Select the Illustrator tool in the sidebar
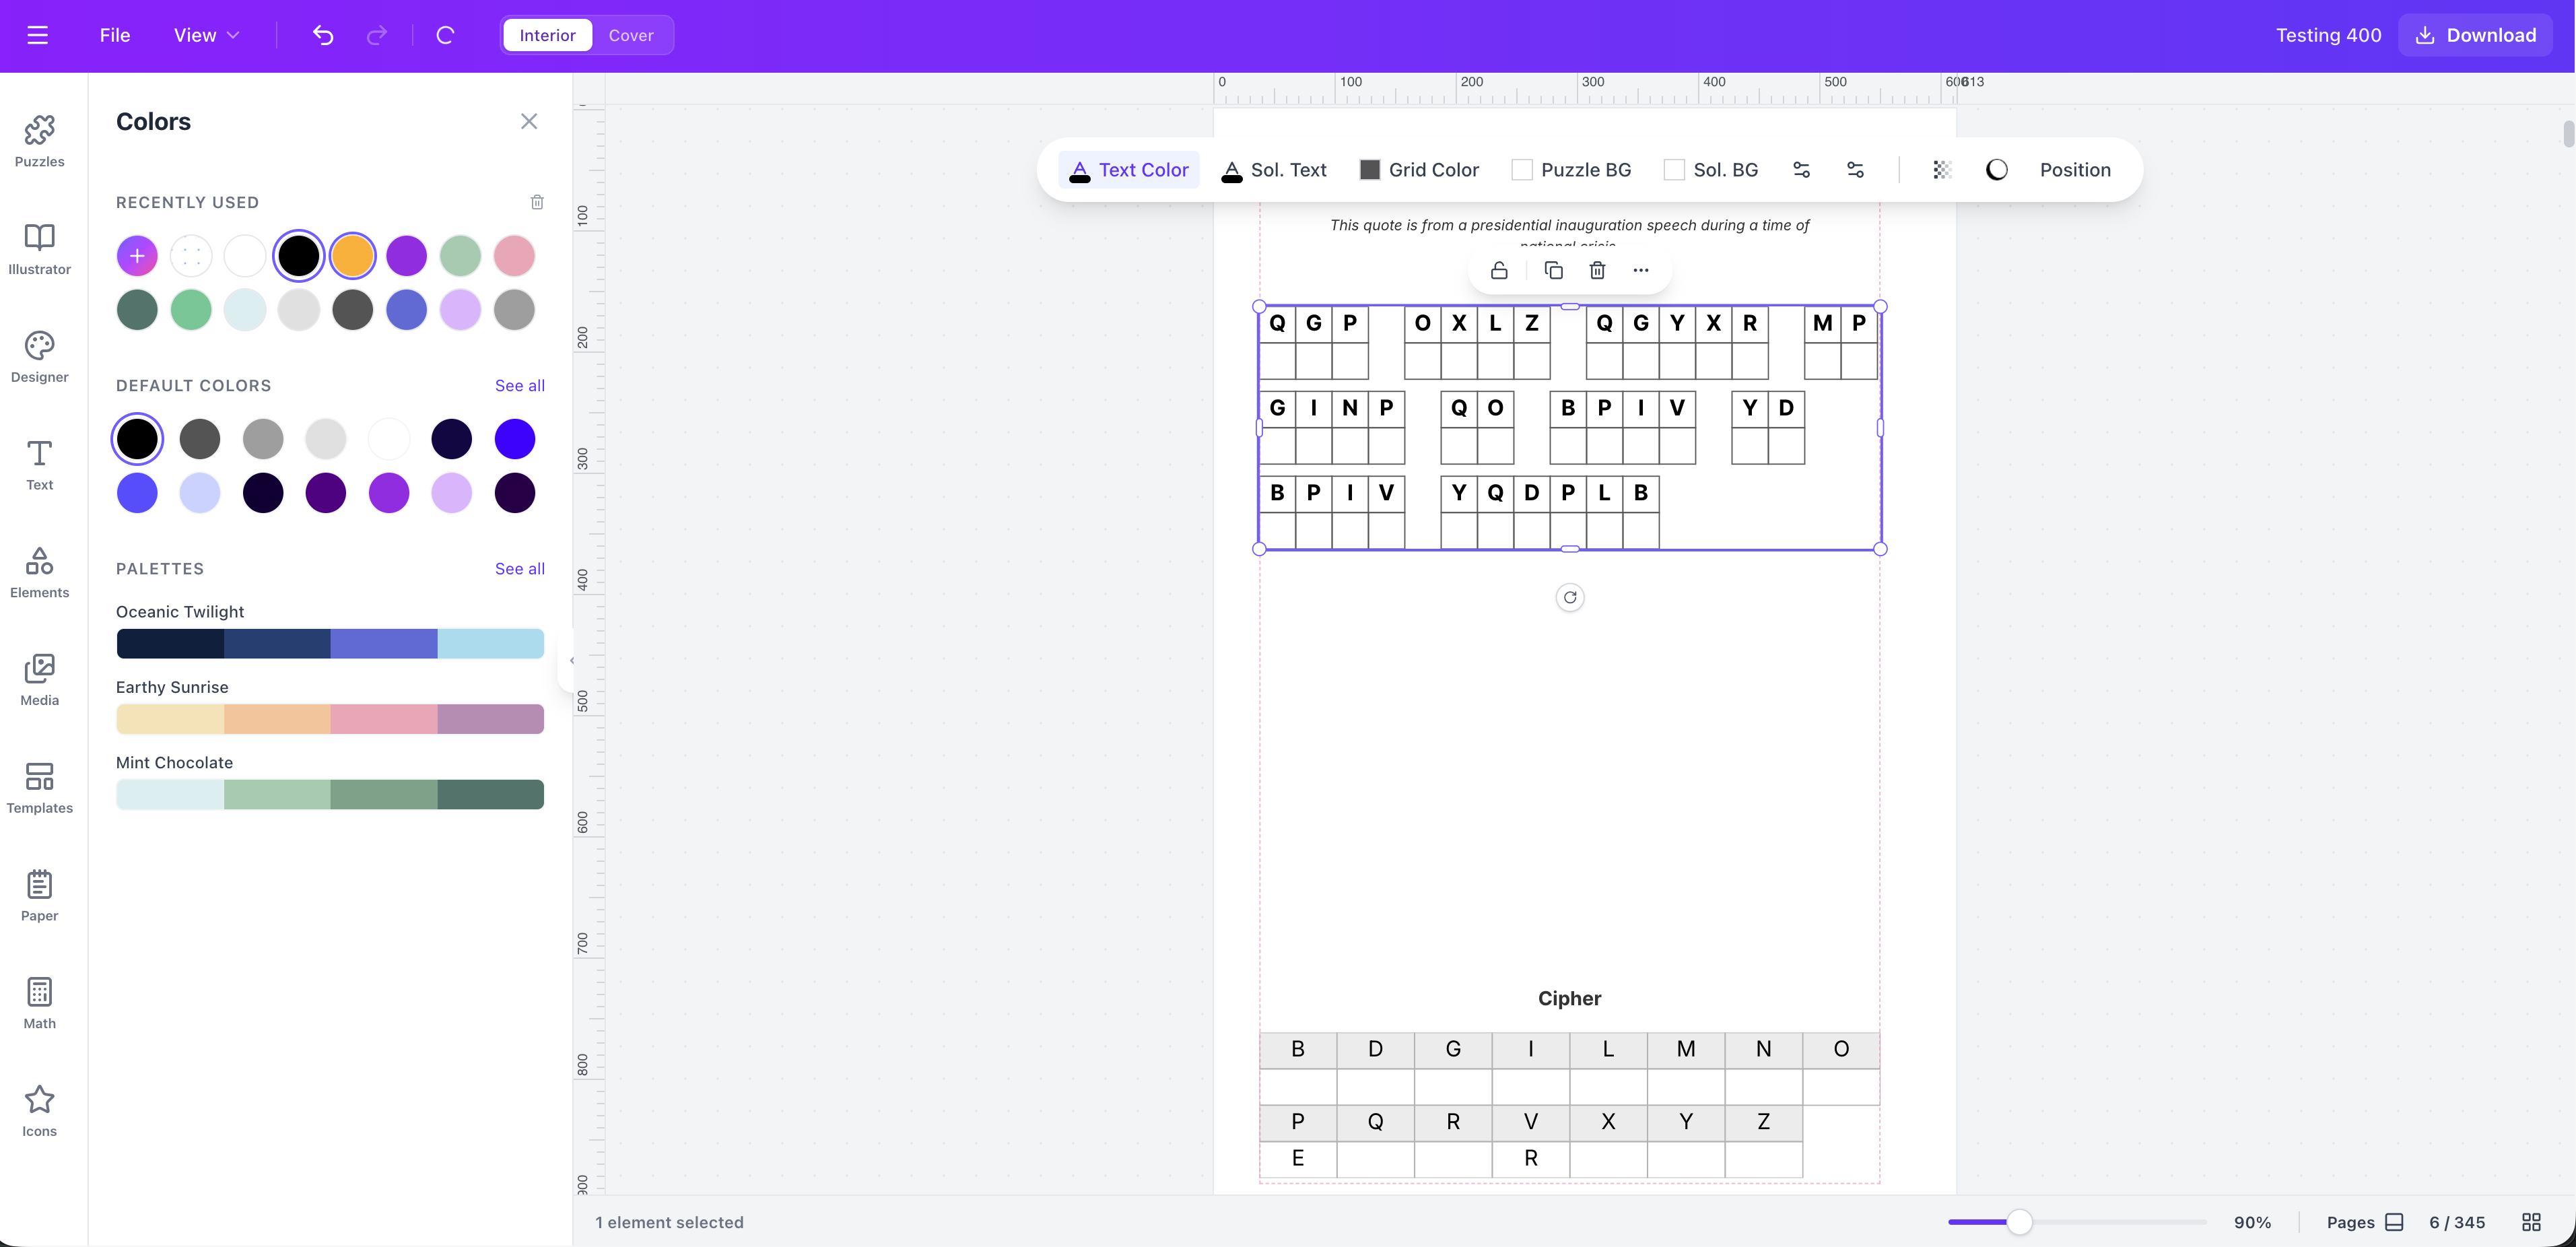This screenshot has width=2576, height=1247. click(39, 249)
